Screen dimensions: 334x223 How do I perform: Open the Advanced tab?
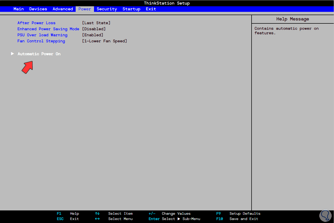pos(63,9)
